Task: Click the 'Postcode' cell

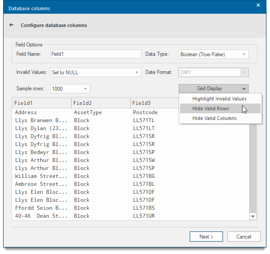Action: (x=145, y=112)
